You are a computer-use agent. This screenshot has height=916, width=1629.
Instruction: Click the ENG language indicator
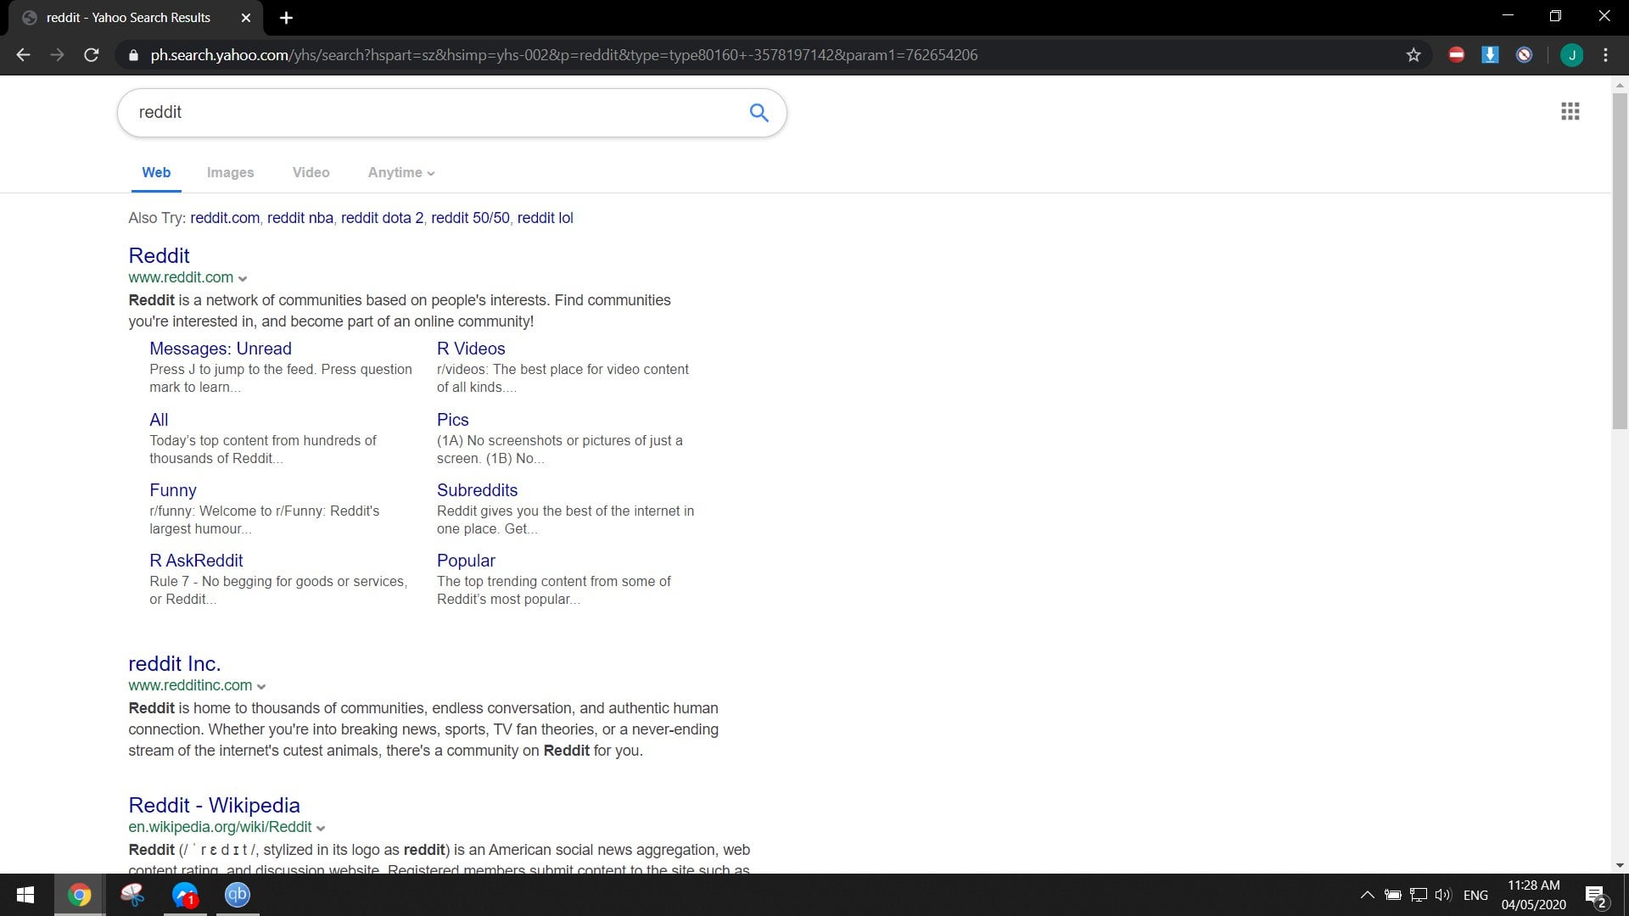[x=1475, y=895]
